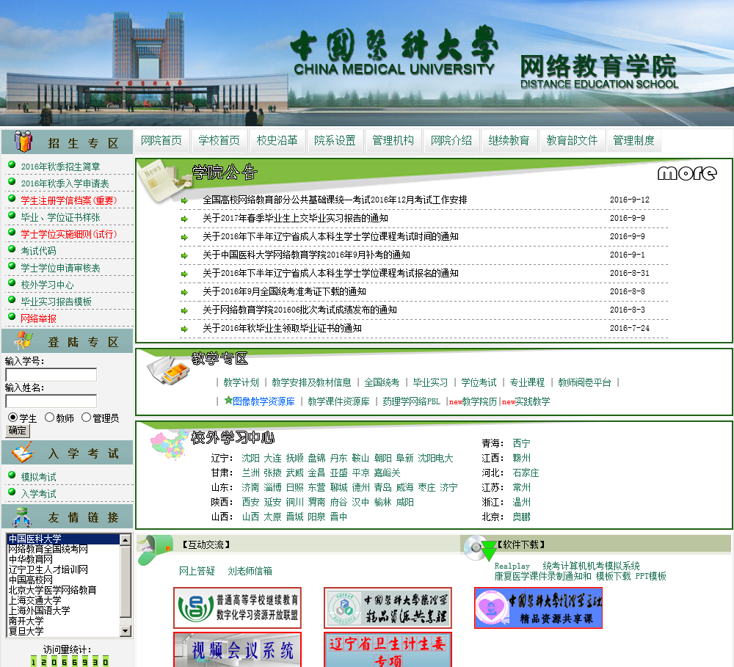
Task: Select the 学生 radio button
Action: 13,418
